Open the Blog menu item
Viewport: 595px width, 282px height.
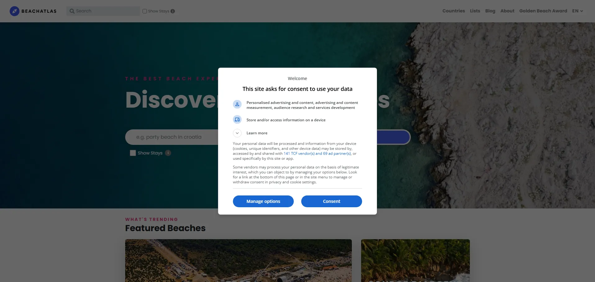pos(490,11)
